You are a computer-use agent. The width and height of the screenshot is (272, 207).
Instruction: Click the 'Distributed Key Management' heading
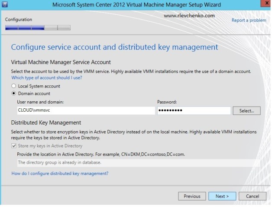[x=46, y=123]
